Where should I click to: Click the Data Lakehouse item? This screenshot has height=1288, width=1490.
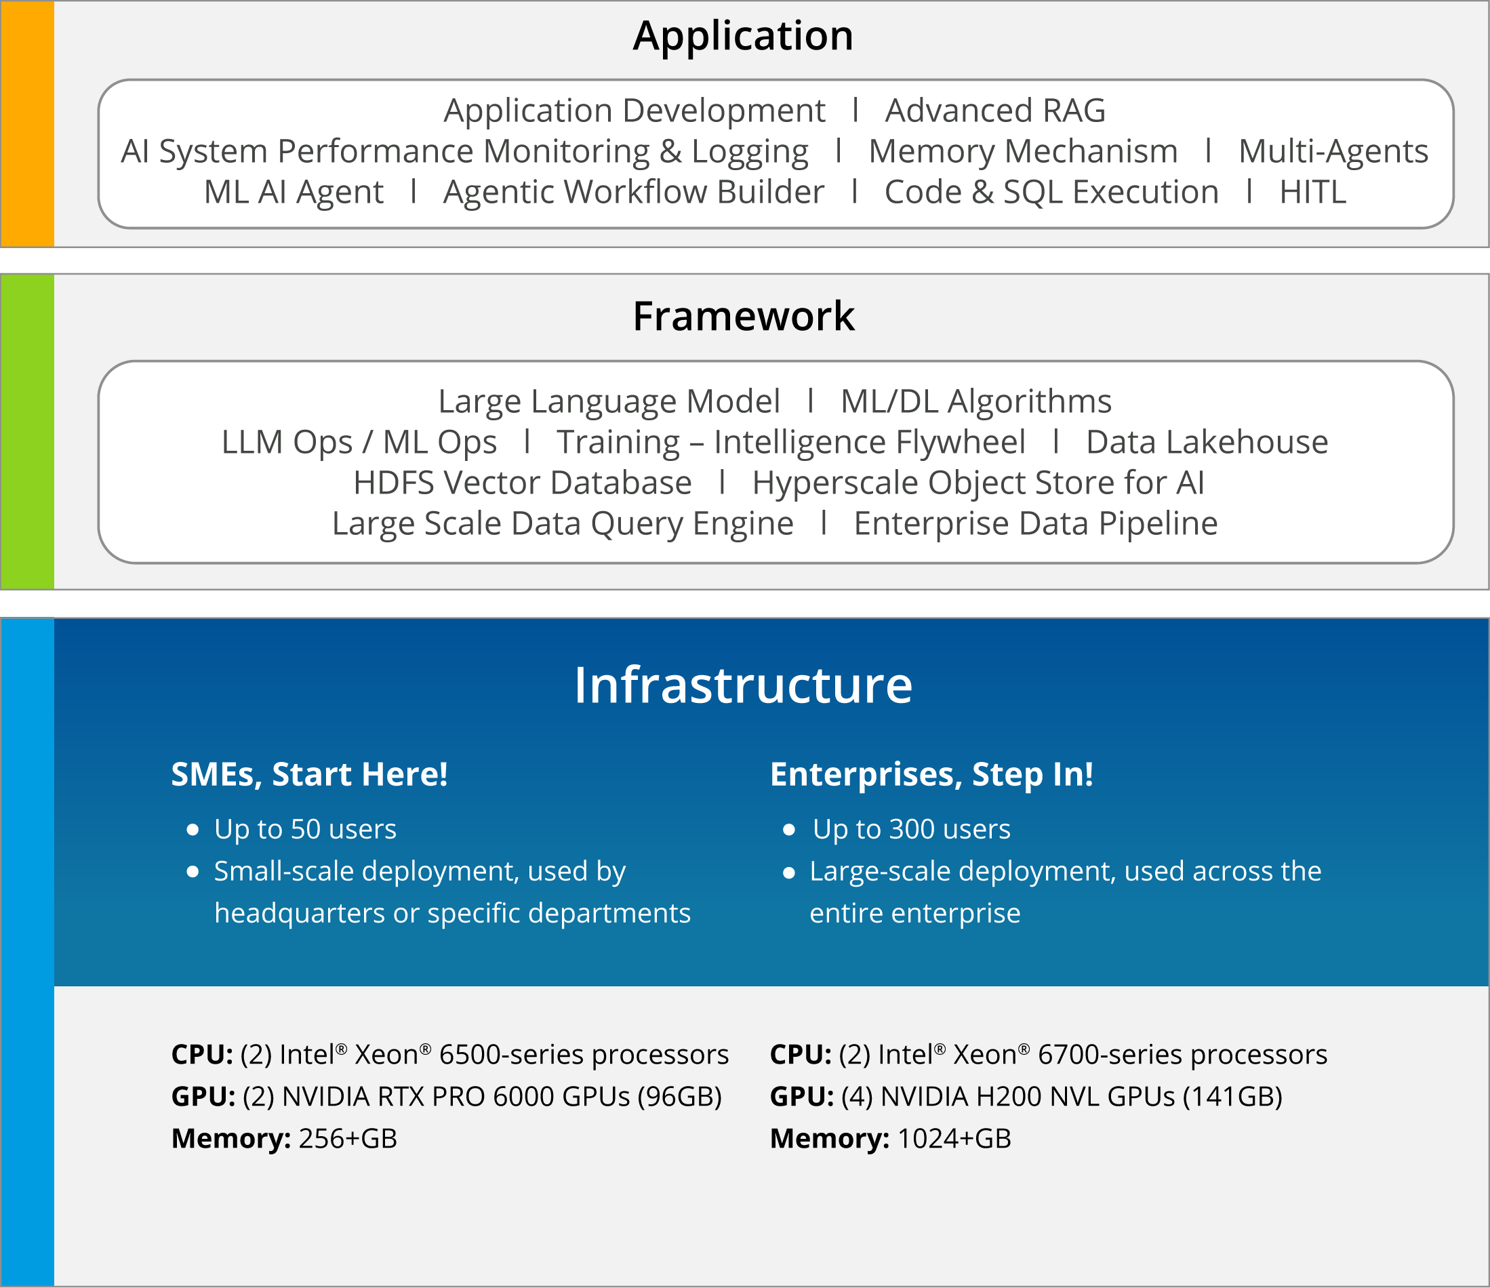pyautogui.click(x=1207, y=442)
